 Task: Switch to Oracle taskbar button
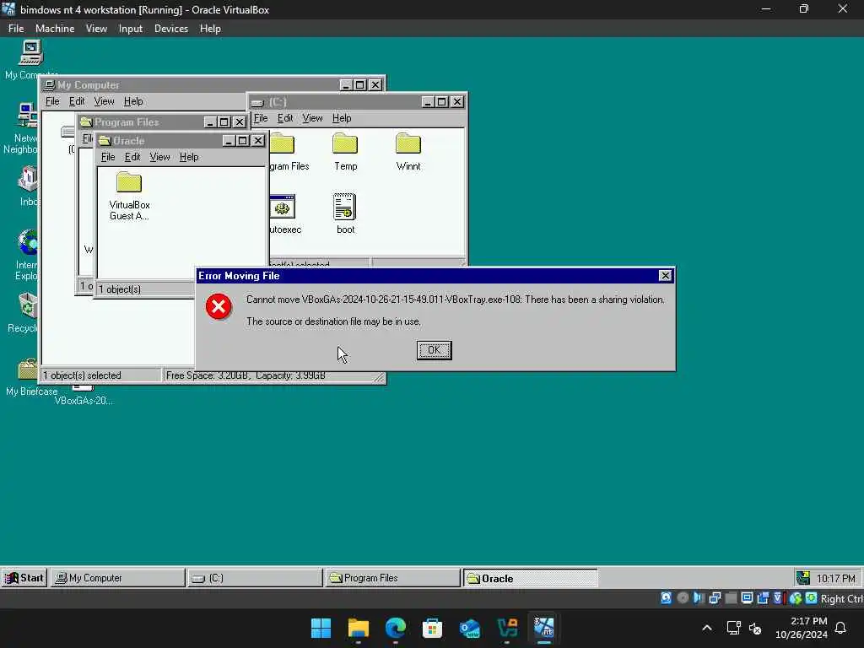tap(530, 577)
